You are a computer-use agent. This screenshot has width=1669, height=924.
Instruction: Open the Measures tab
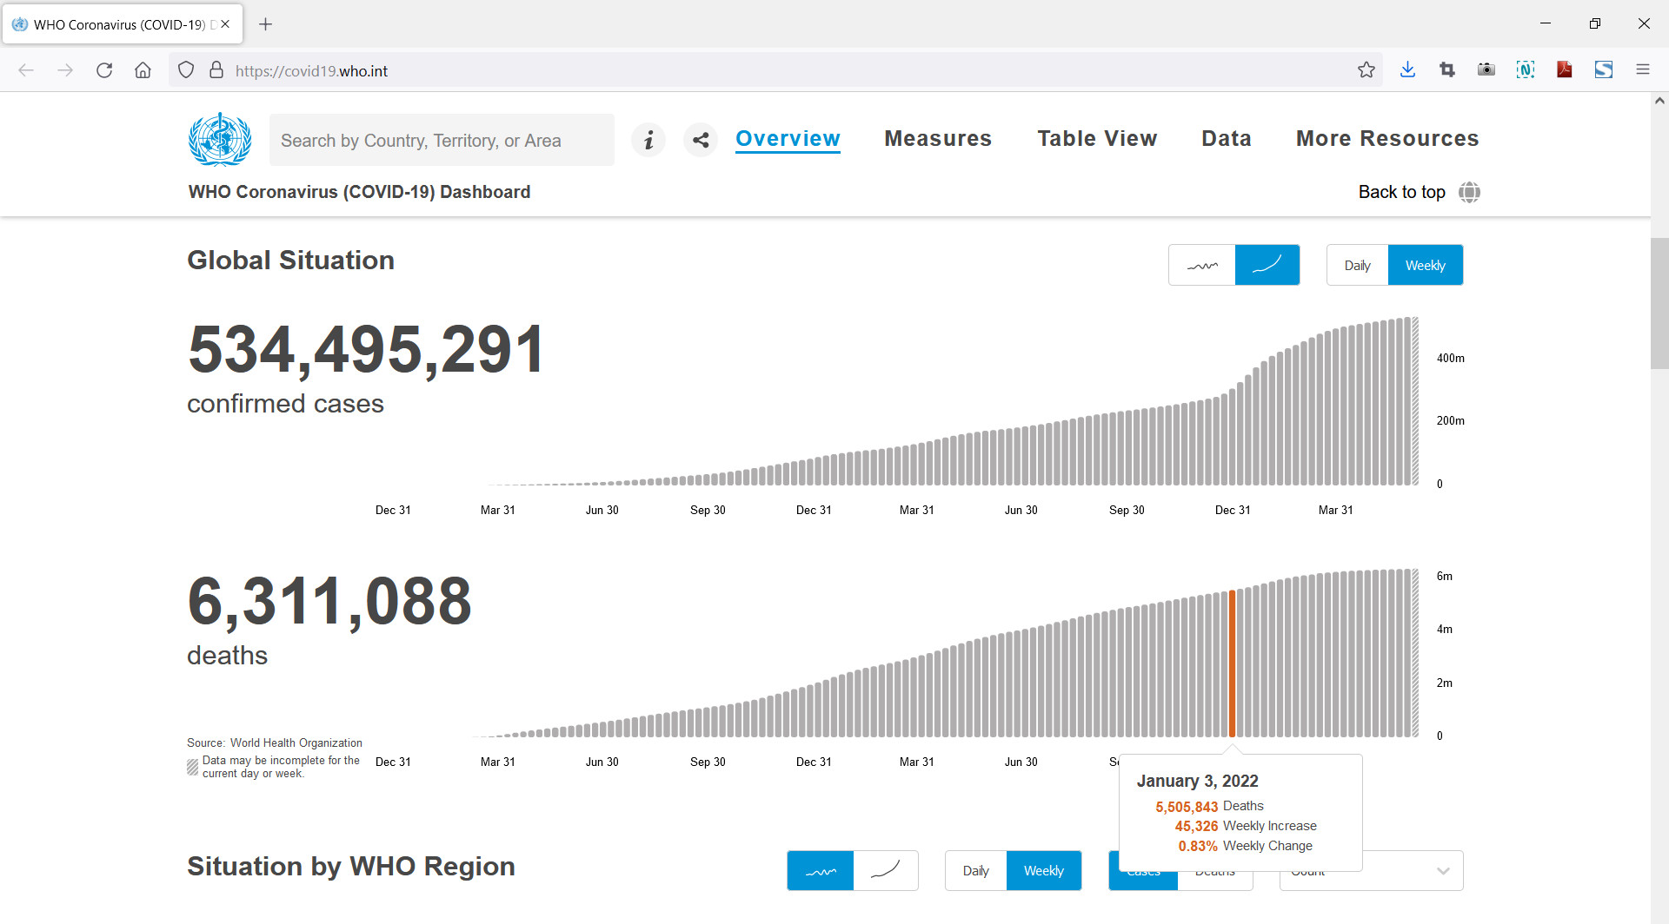[x=938, y=139]
